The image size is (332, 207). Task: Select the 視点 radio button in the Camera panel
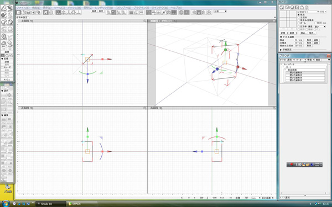point(299,15)
